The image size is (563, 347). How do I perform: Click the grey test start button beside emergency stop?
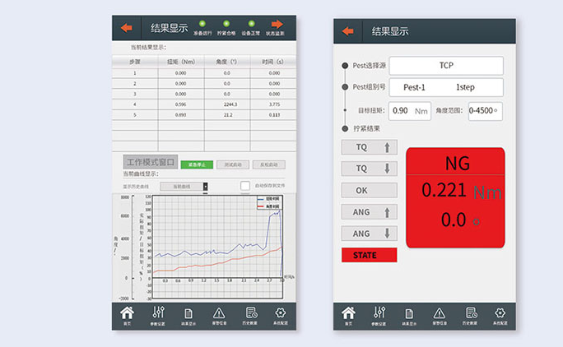(x=233, y=164)
